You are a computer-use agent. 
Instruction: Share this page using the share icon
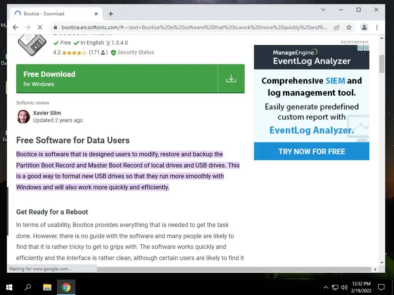[337, 27]
